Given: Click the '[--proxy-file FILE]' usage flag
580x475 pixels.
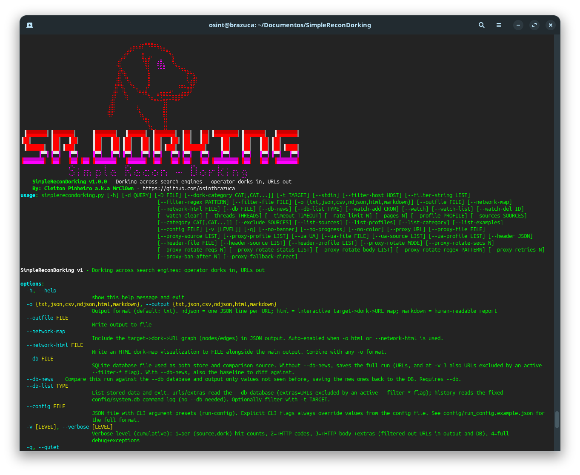Looking at the screenshot, I should 457,229.
